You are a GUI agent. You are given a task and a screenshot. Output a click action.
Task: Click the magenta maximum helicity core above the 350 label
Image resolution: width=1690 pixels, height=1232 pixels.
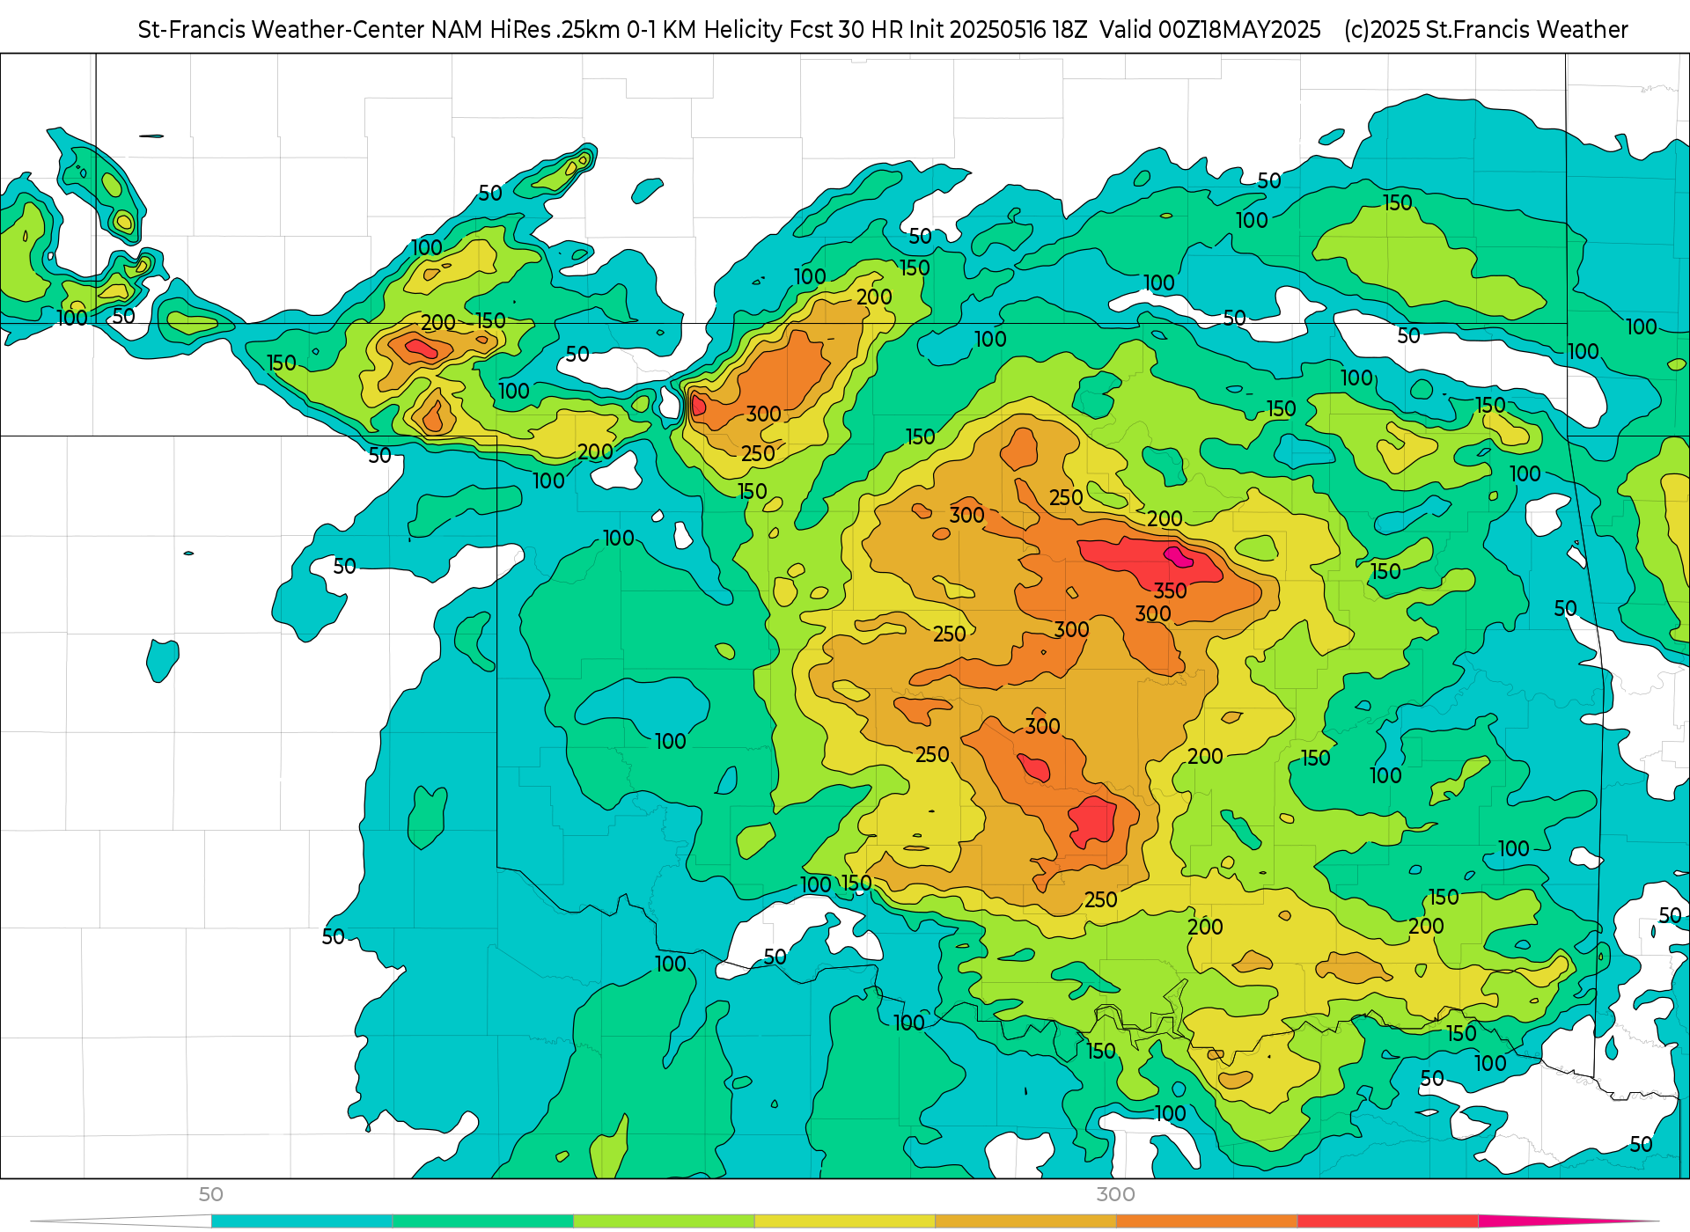tap(1178, 556)
